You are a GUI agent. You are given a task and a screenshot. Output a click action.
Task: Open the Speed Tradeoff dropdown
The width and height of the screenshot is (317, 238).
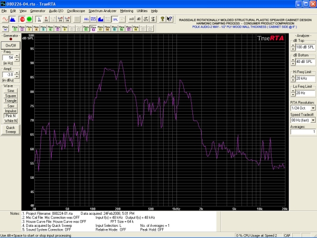pyautogui.click(x=313, y=120)
